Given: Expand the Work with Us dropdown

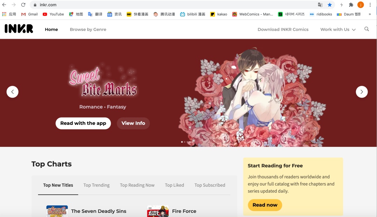Looking at the screenshot, I should [x=338, y=29].
